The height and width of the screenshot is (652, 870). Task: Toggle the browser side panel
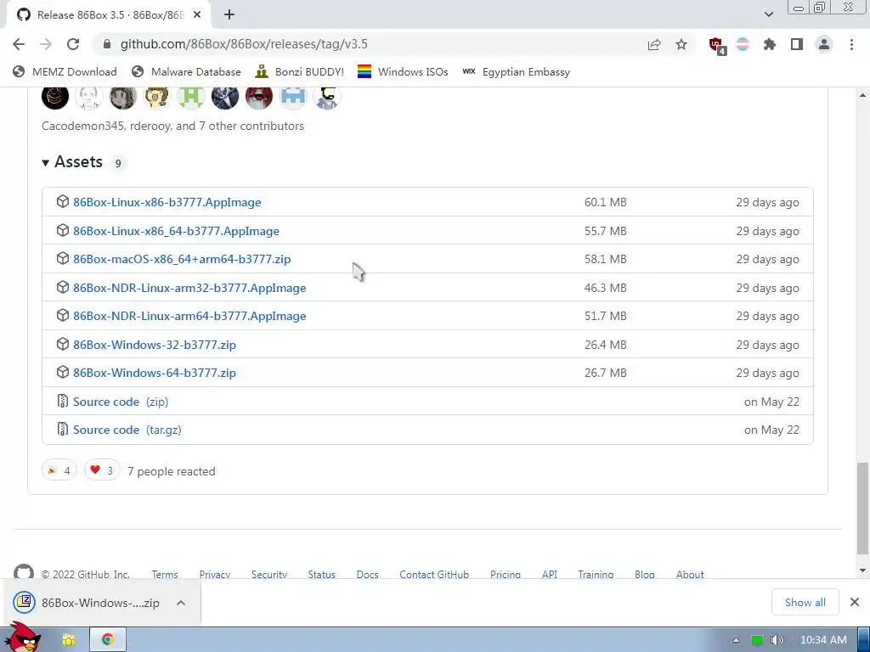797,44
